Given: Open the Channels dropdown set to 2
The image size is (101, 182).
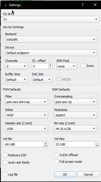Looking at the screenshot, I should coord(16,66).
